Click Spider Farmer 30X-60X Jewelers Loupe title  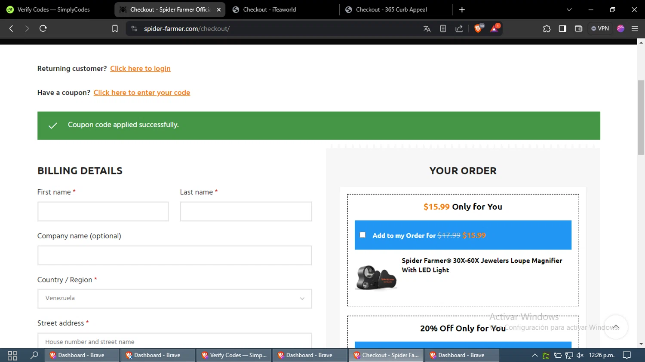pyautogui.click(x=482, y=265)
